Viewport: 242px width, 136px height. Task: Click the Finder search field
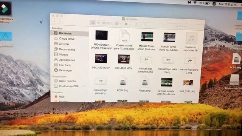[183, 26]
